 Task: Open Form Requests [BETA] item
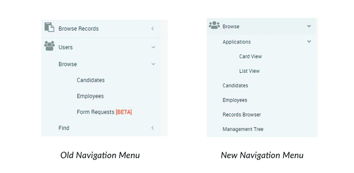[x=104, y=112]
